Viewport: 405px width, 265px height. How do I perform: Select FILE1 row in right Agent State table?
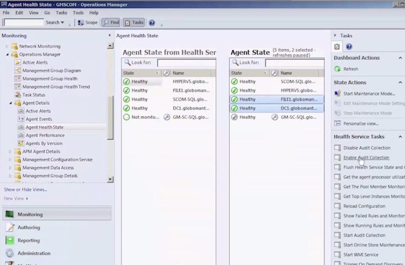277,99
